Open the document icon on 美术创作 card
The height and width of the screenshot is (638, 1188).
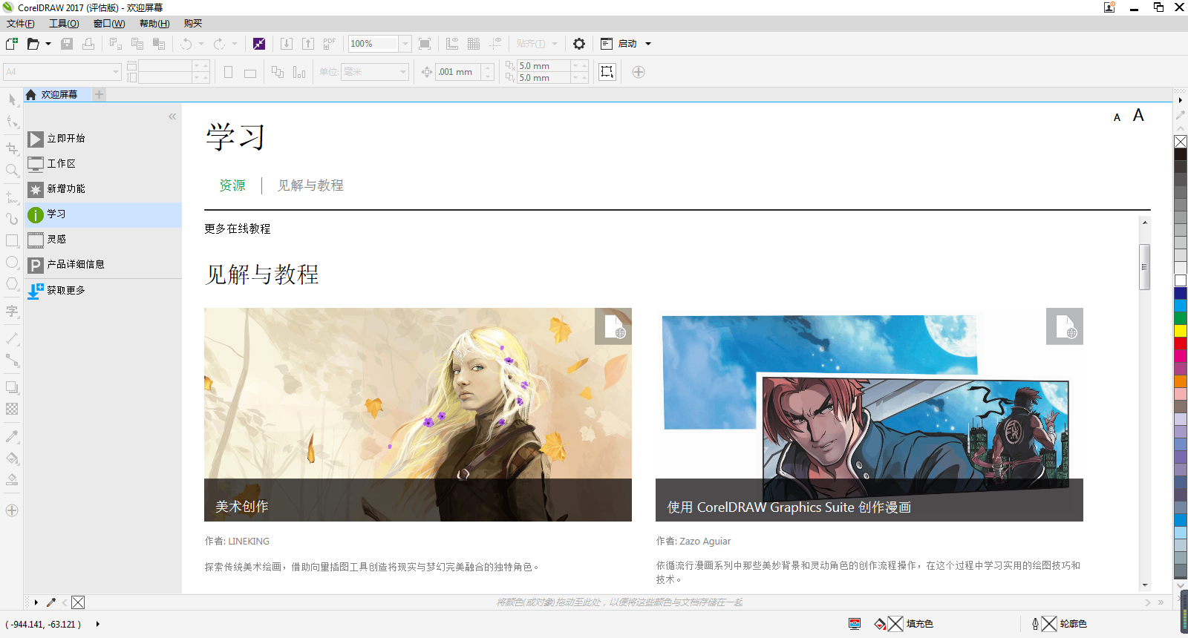click(x=613, y=326)
